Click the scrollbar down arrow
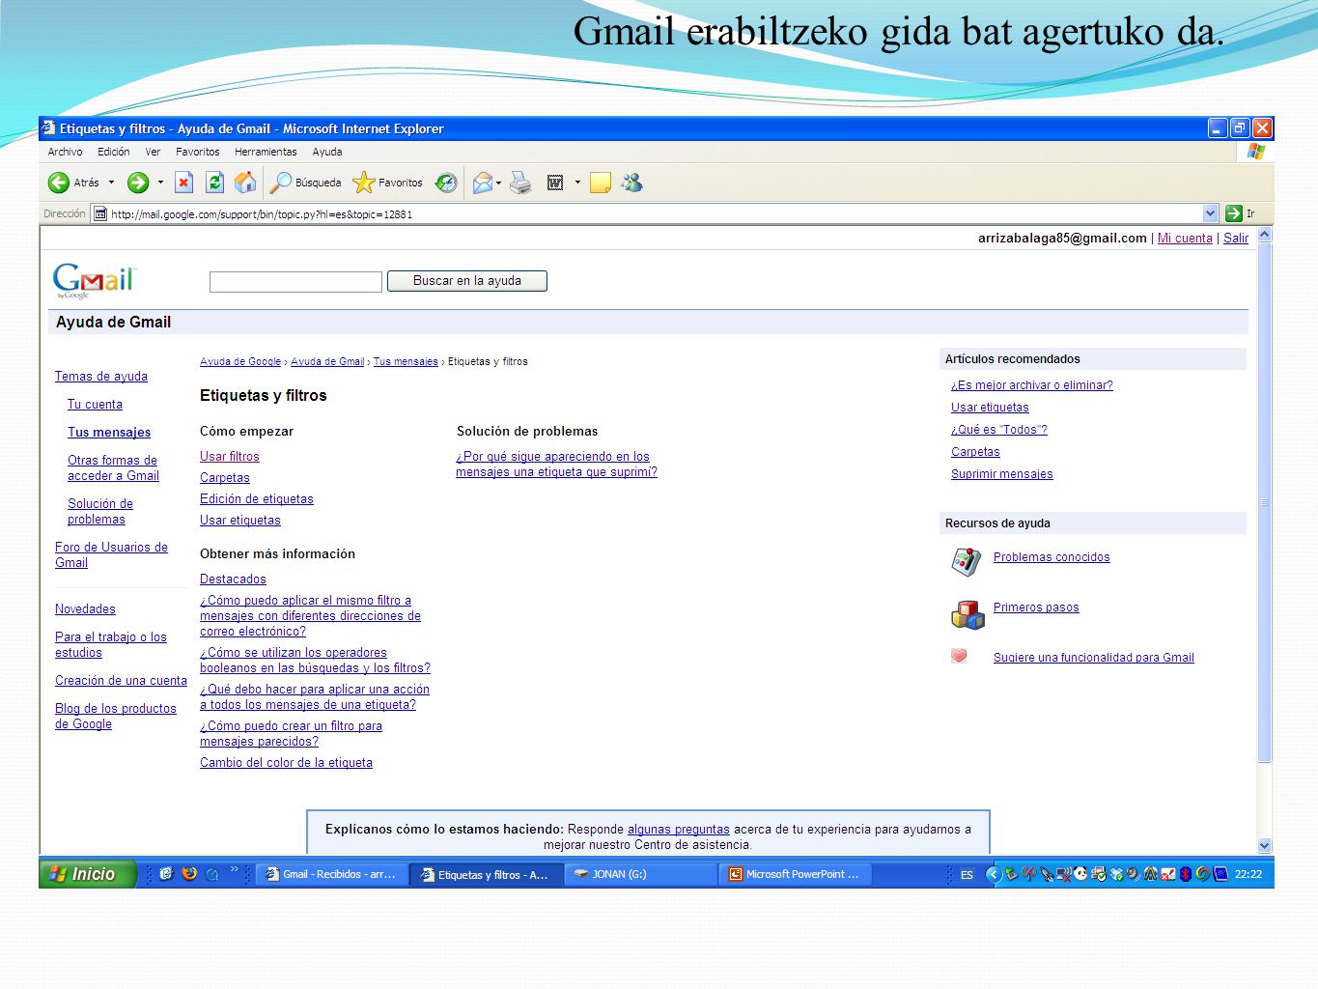This screenshot has height=989, width=1318. (x=1265, y=845)
